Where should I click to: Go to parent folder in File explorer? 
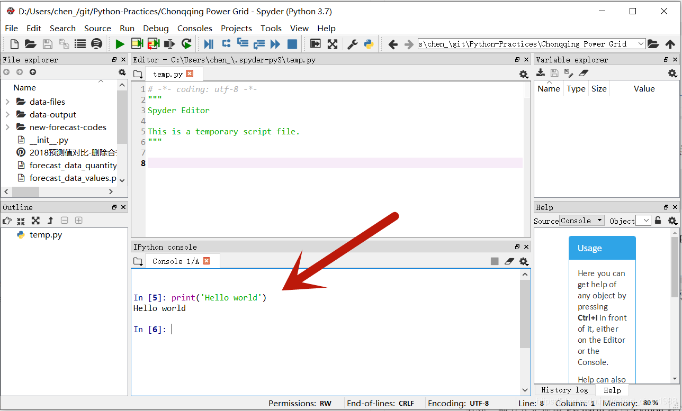click(33, 72)
